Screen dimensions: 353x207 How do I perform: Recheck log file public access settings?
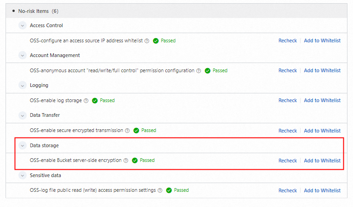[288, 190]
